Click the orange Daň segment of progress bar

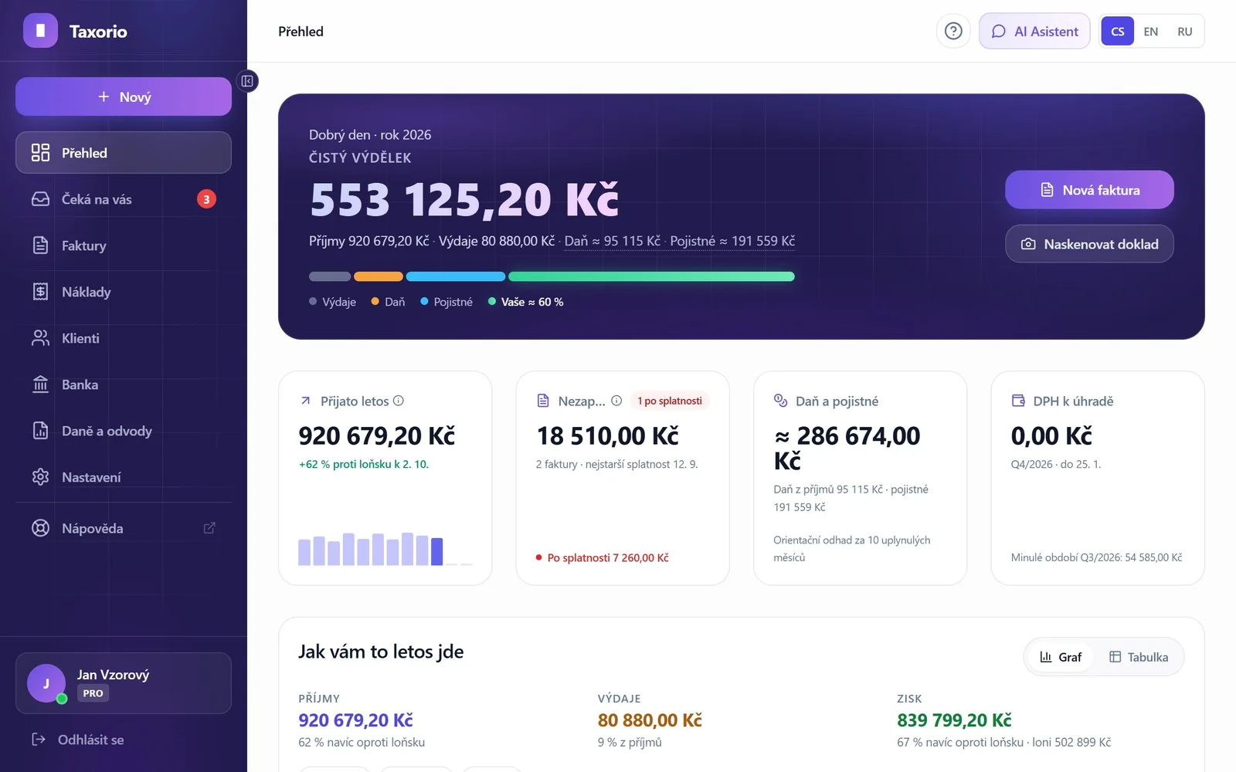[379, 276]
